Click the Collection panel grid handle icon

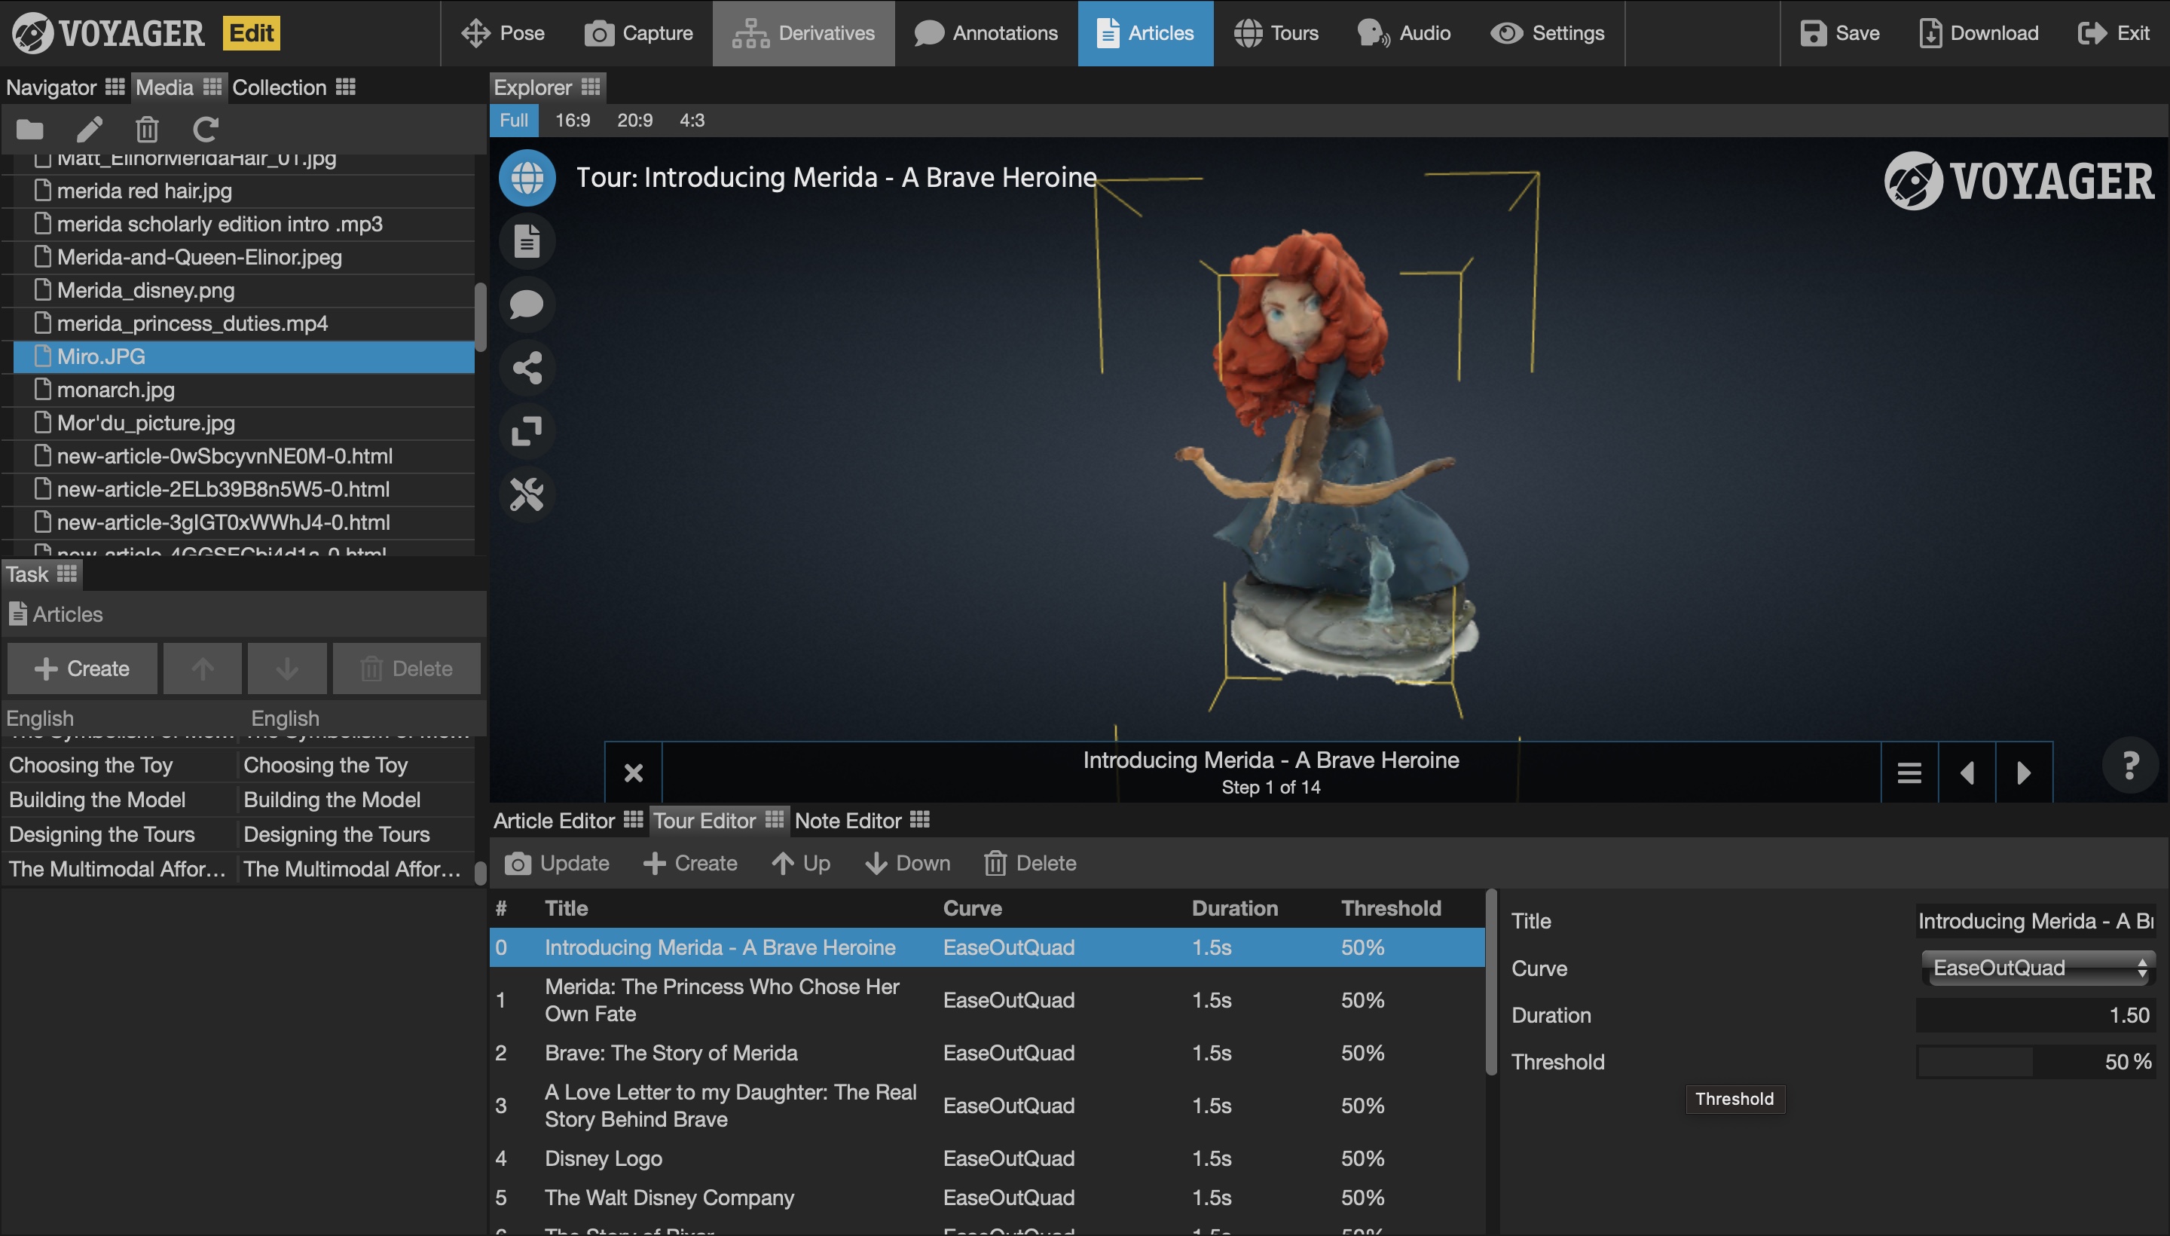pos(345,87)
